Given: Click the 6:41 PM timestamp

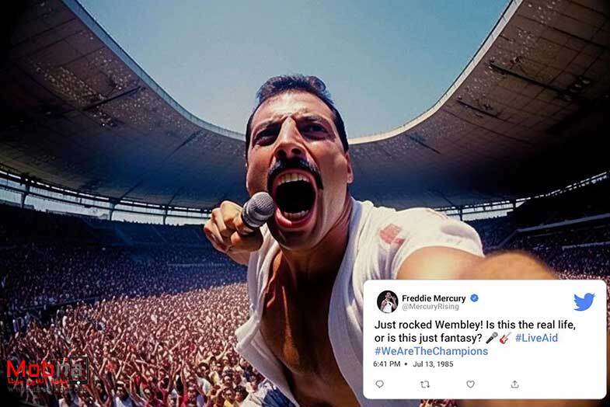Looking at the screenshot, I should click(387, 364).
